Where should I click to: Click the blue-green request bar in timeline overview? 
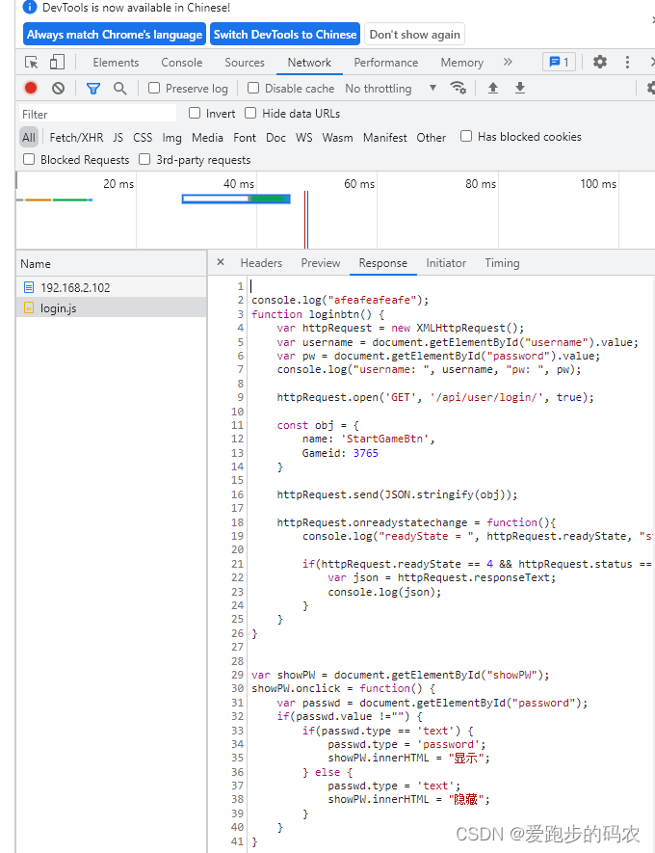236,200
